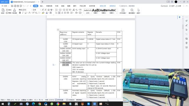189x106 pixels.
Task: Apply the Heading 3 style
Action: (112, 11)
